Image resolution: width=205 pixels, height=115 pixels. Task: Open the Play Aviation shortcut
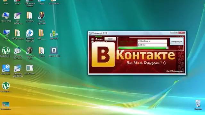coord(18,18)
